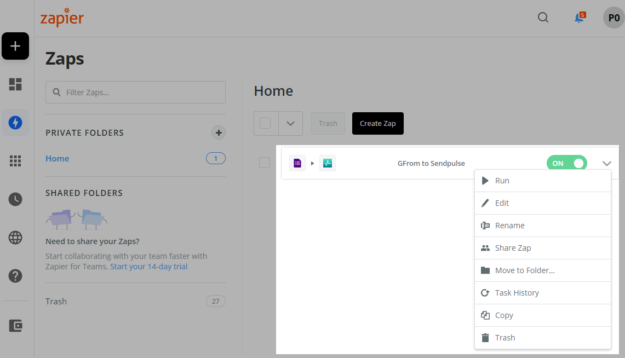Image resolution: width=625 pixels, height=358 pixels.
Task: View Zap History via the clock icon
Action: pos(15,199)
